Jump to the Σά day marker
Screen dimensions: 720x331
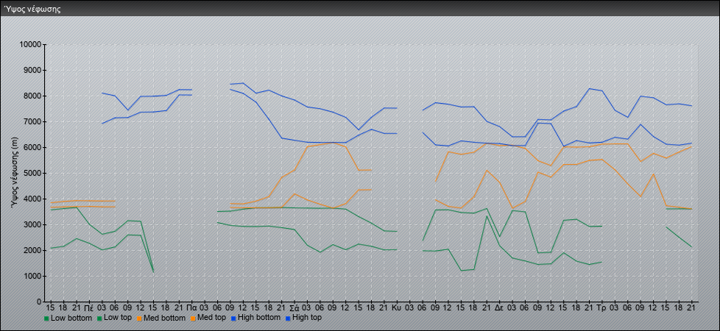294,307
